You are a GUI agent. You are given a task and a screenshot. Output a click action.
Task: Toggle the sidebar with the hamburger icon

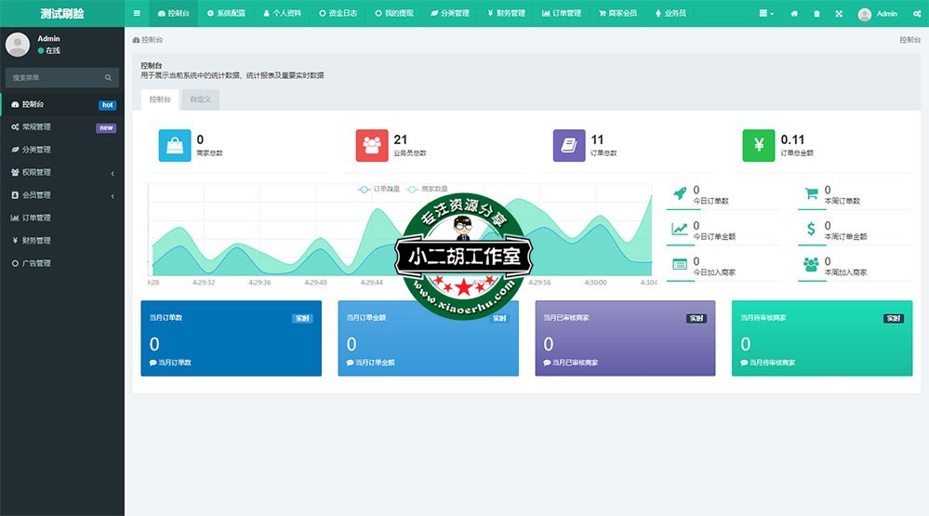[137, 14]
